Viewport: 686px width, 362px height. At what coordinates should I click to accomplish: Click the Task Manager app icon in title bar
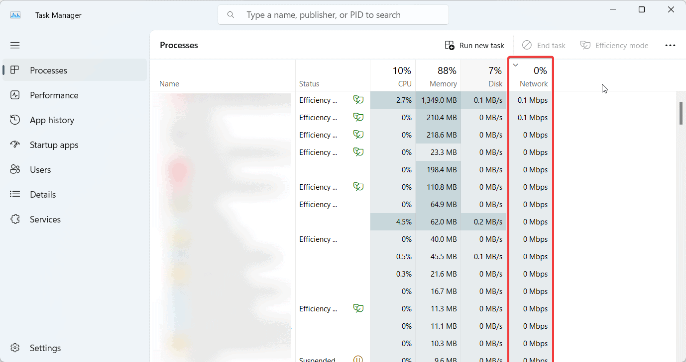pyautogui.click(x=15, y=15)
